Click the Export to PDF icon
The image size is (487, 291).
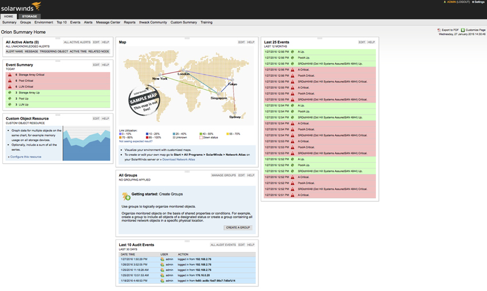pos(439,30)
